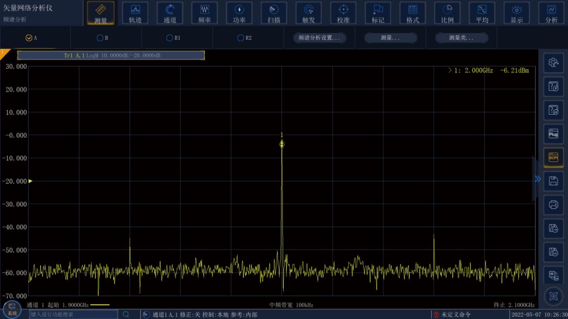The image size is (568, 319).
Task: Select the R1 receiver radio button
Action: (170, 38)
